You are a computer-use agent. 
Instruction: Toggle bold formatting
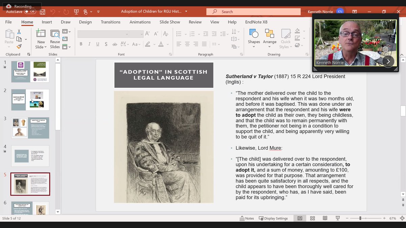pos(81,44)
